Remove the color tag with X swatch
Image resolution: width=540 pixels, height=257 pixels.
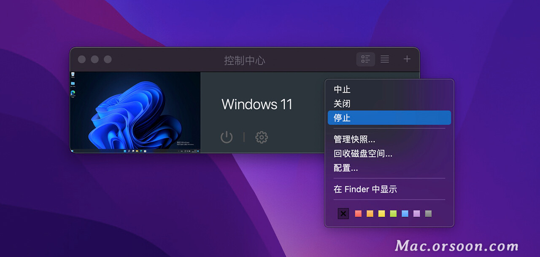tap(343, 214)
